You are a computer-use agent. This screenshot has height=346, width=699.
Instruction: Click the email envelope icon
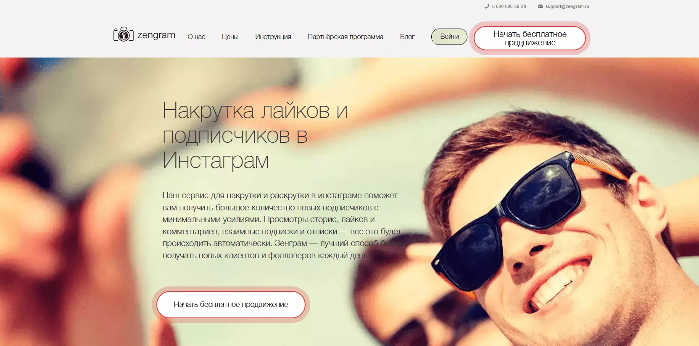click(x=540, y=6)
